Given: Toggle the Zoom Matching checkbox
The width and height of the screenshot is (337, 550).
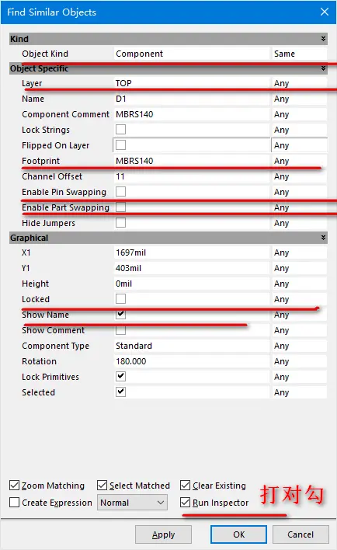Looking at the screenshot, I should [x=15, y=486].
